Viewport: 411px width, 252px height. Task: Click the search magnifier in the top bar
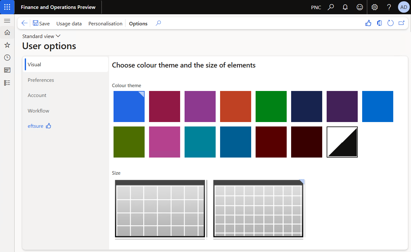pos(331,7)
